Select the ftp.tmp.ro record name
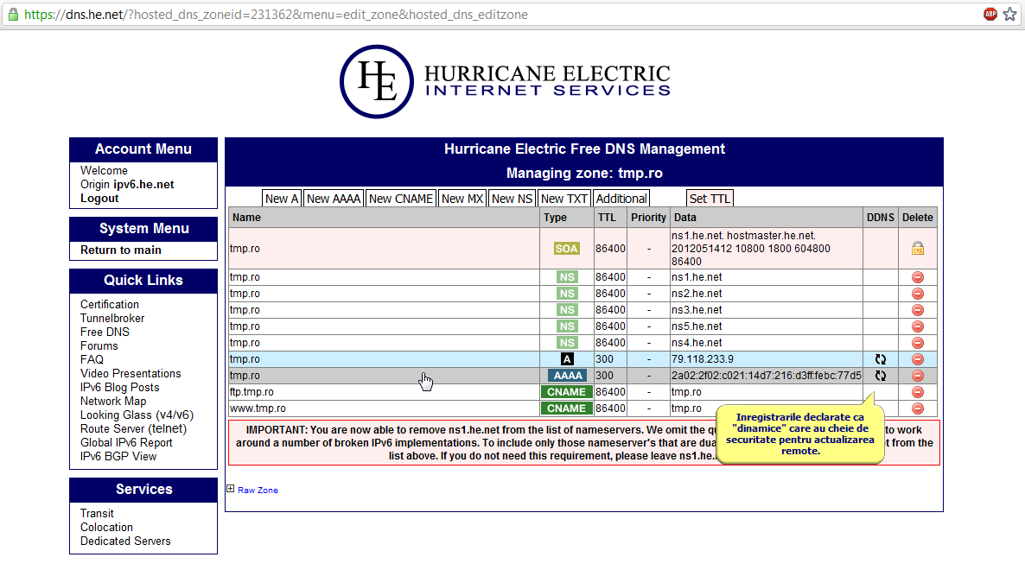The width and height of the screenshot is (1025, 570). (251, 392)
